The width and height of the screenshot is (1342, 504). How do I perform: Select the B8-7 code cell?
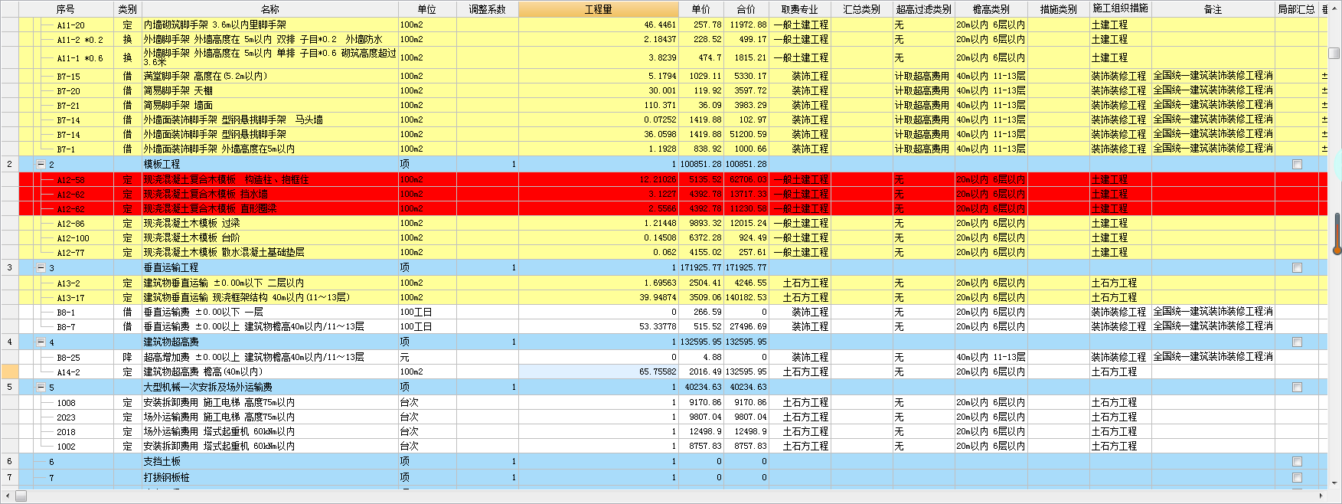click(67, 326)
